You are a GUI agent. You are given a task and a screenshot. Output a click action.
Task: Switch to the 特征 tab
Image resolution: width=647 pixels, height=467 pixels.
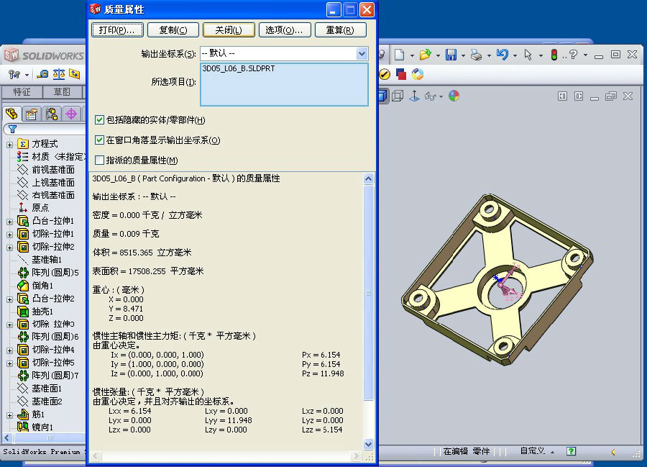click(22, 92)
